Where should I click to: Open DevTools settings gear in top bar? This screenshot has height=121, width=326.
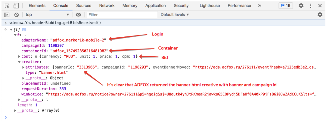pyautogui.click(x=301, y=6)
